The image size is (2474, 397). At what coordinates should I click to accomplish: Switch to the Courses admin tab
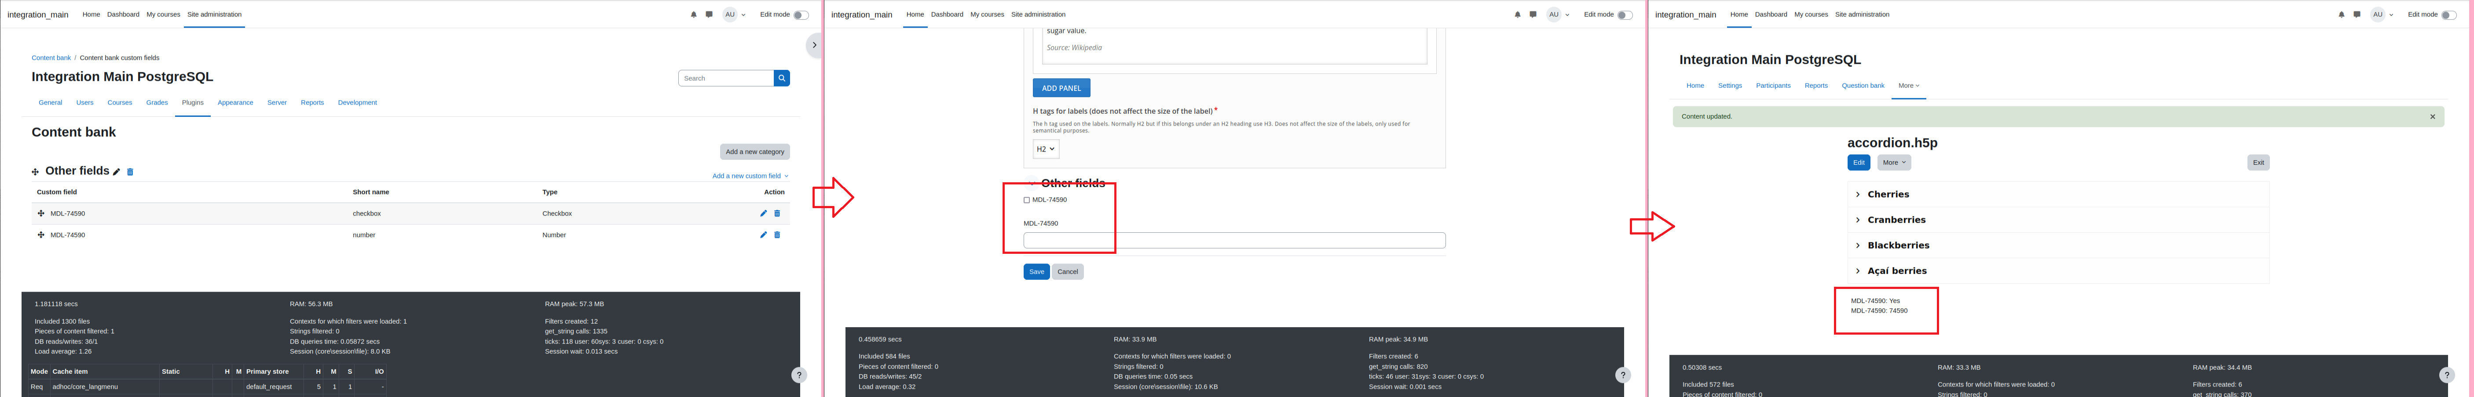coord(120,103)
